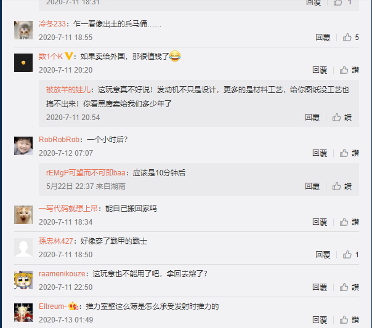Like Eltreum-'s comment about thrust chamber
The width and height of the screenshot is (372, 328).
[349, 320]
